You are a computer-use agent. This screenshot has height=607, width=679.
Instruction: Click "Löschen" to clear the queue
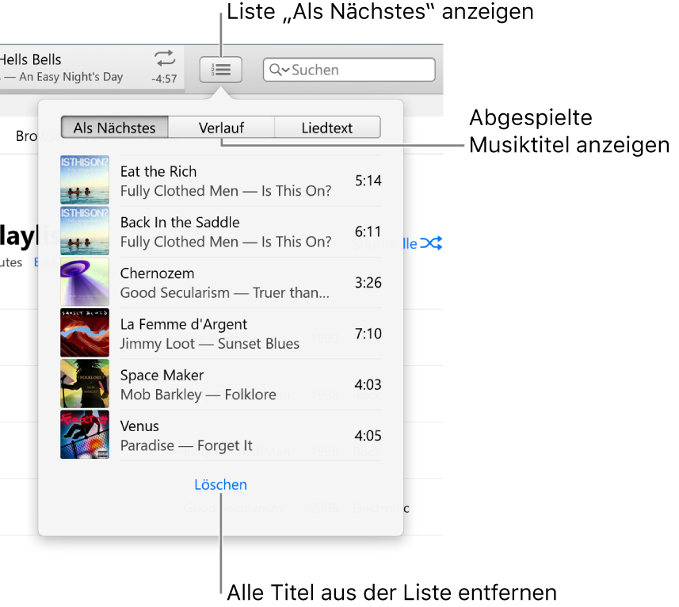click(220, 484)
